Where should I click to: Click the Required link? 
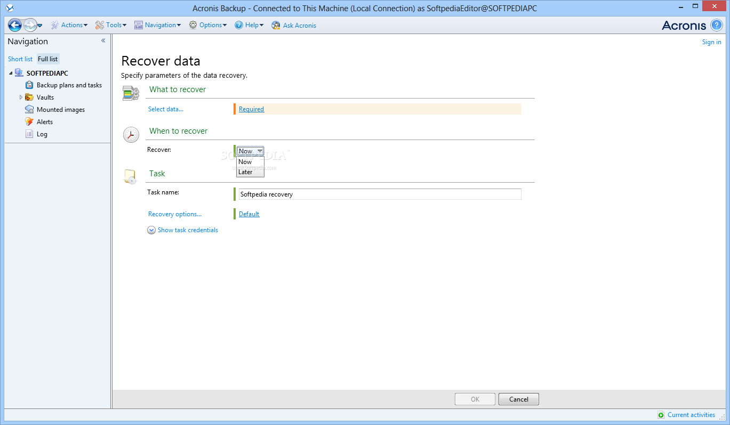pyautogui.click(x=251, y=109)
